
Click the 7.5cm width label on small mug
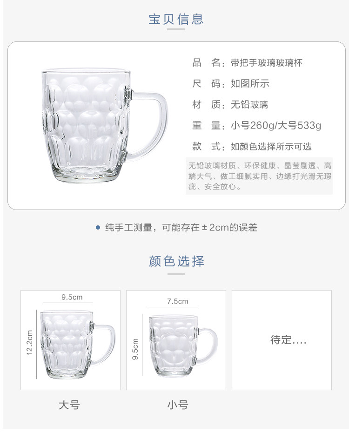(178, 301)
